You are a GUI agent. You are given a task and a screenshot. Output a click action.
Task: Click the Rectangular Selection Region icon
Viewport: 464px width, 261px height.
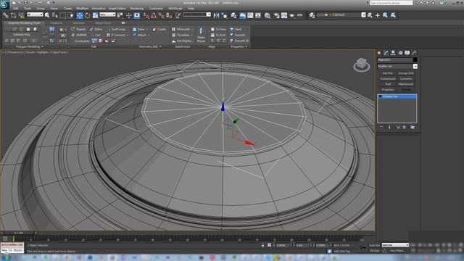[x=63, y=15]
